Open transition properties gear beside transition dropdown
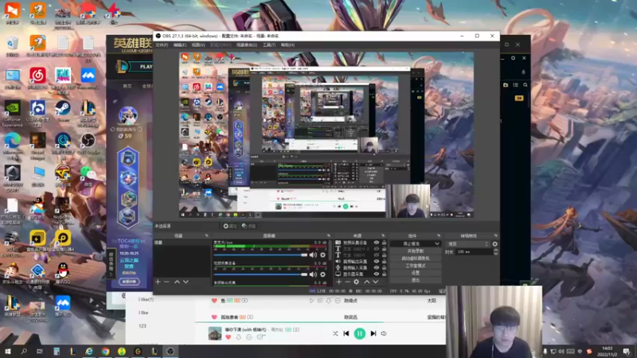Viewport: 637px width, 358px height. (x=494, y=244)
